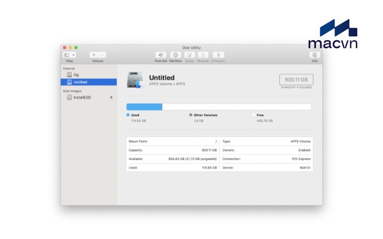Show volume Info panel
This screenshot has height=239, width=383.
click(315, 55)
